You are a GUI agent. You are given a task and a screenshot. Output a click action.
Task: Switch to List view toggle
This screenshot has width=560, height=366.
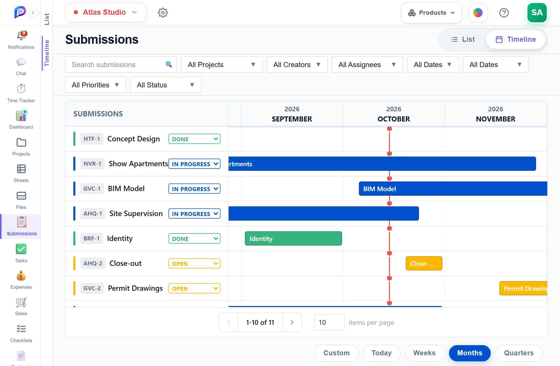(x=463, y=39)
